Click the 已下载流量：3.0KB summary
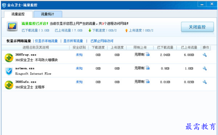The image size is (218, 135). [x=36, y=30]
